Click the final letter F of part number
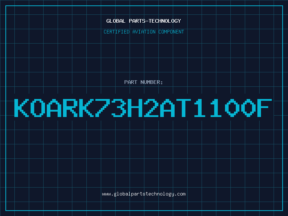 [x=264, y=108]
